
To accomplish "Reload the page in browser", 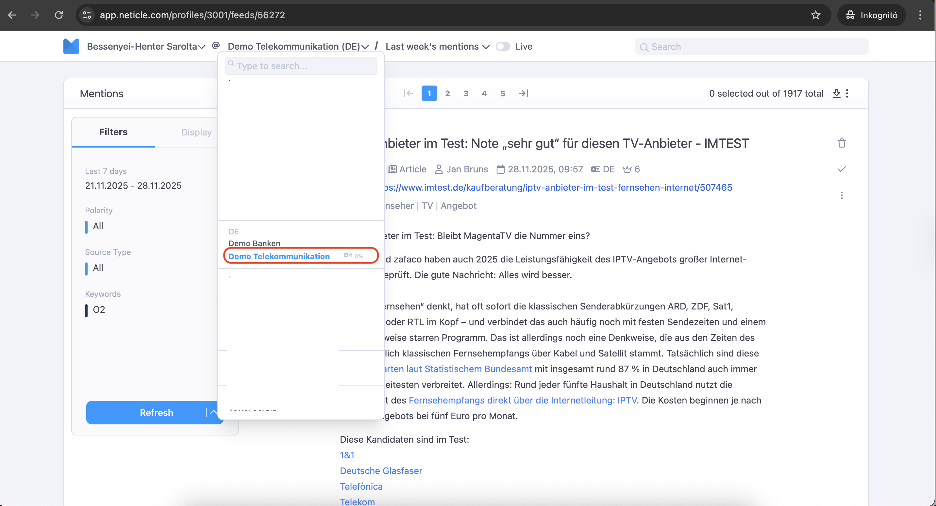I will [x=59, y=15].
